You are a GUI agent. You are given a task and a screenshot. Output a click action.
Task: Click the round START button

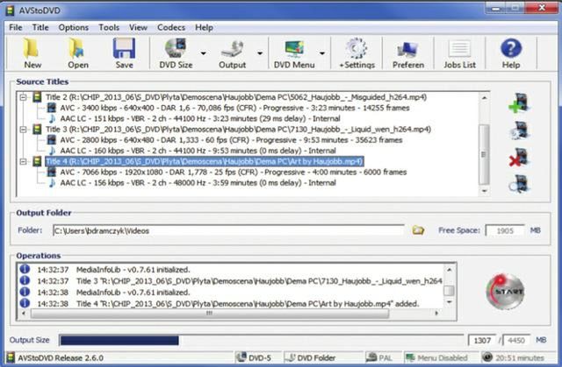point(506,292)
